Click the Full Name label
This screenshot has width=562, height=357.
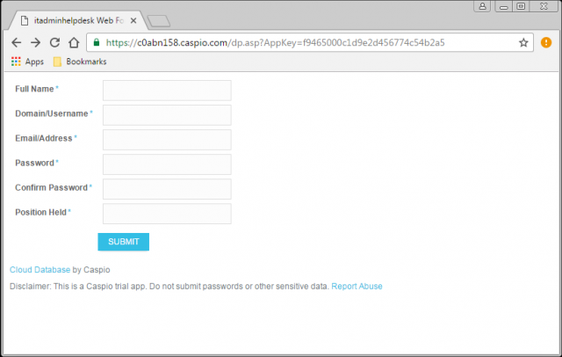coord(34,89)
